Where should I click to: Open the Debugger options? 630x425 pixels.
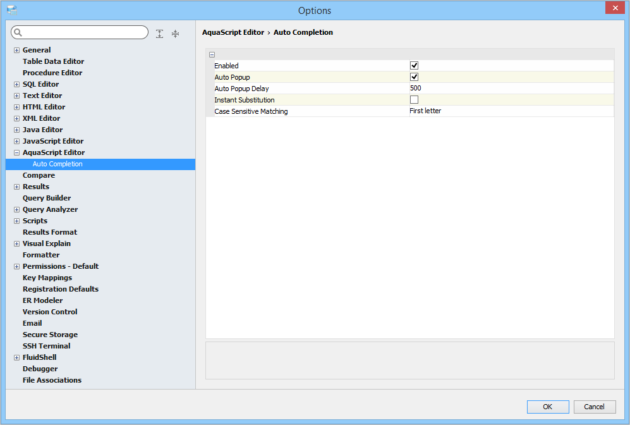tap(40, 369)
